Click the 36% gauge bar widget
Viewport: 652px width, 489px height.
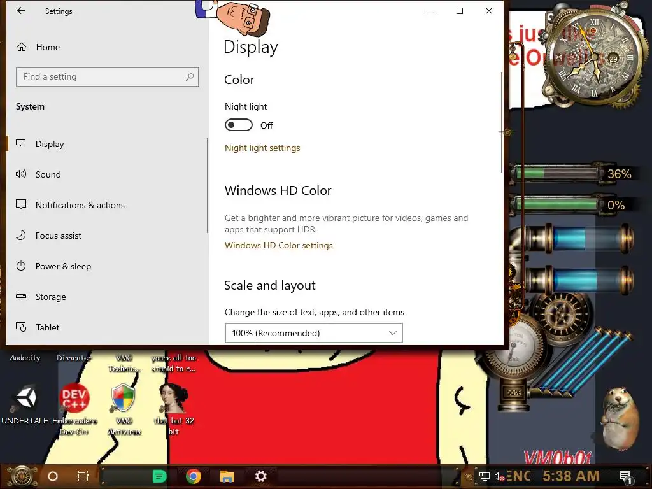pyautogui.click(x=574, y=173)
